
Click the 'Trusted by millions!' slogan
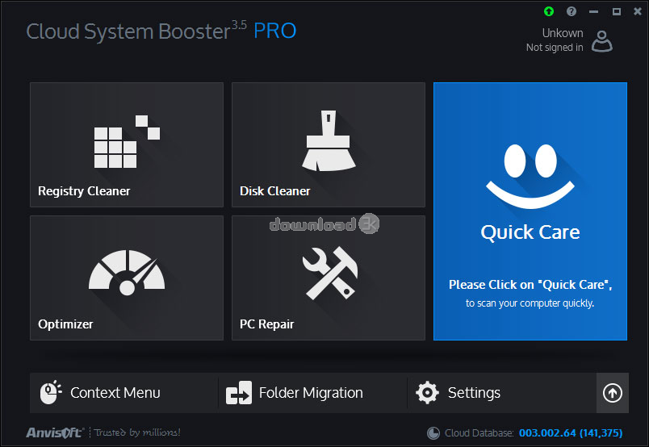[x=137, y=432]
